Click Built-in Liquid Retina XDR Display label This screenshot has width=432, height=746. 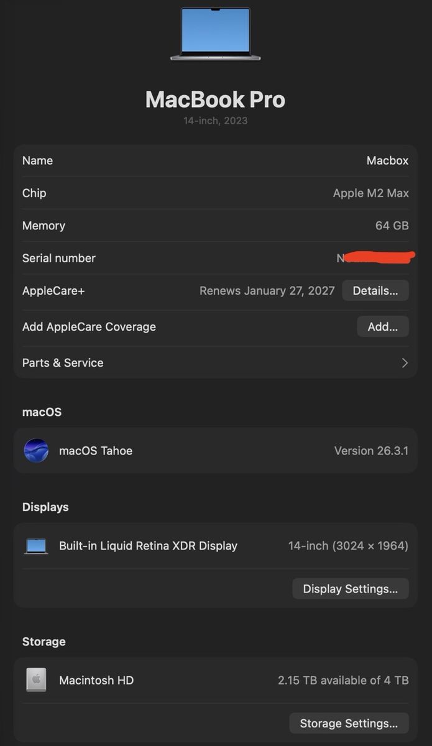tap(148, 546)
